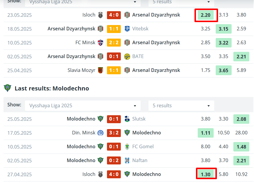Select the highlighted 1.30 odds cell

(x=206, y=174)
